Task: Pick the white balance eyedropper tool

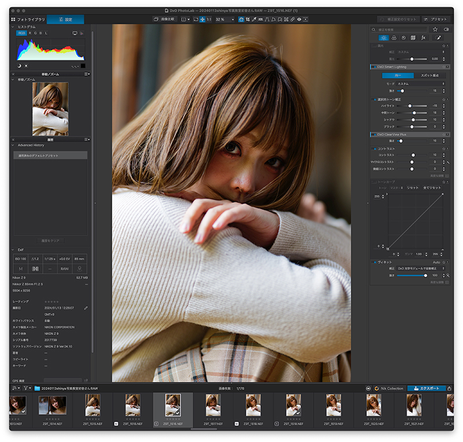Action: [x=254, y=20]
